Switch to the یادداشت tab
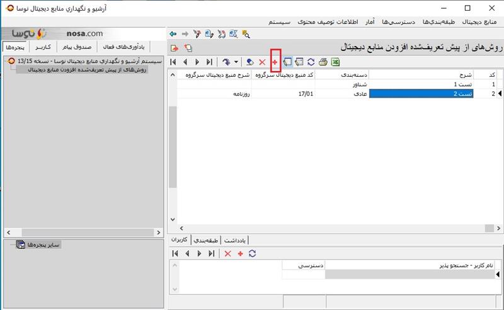This screenshot has width=504, height=310. [x=234, y=239]
